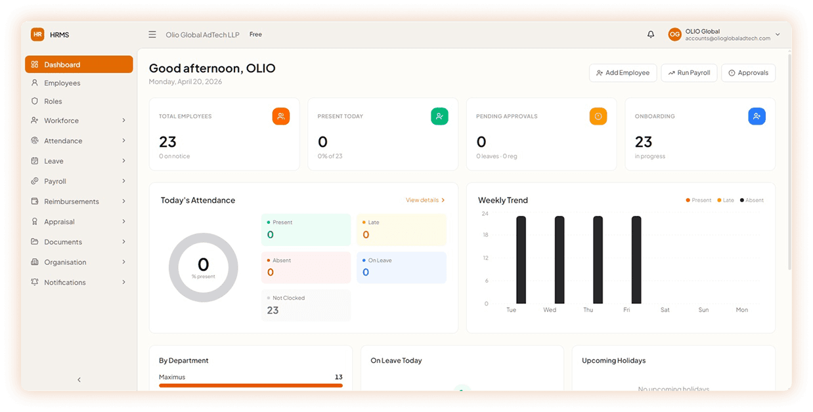The image size is (813, 412).
Task: Open the account dropdown arrow
Action: (778, 35)
